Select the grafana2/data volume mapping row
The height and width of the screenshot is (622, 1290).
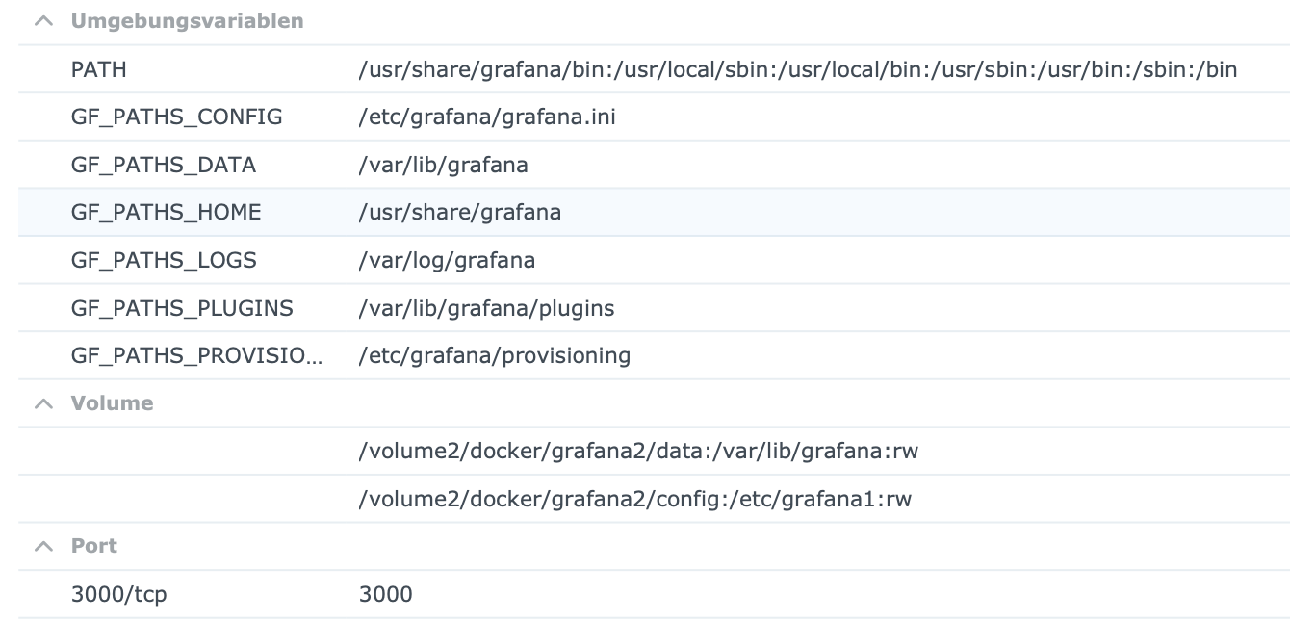click(638, 451)
